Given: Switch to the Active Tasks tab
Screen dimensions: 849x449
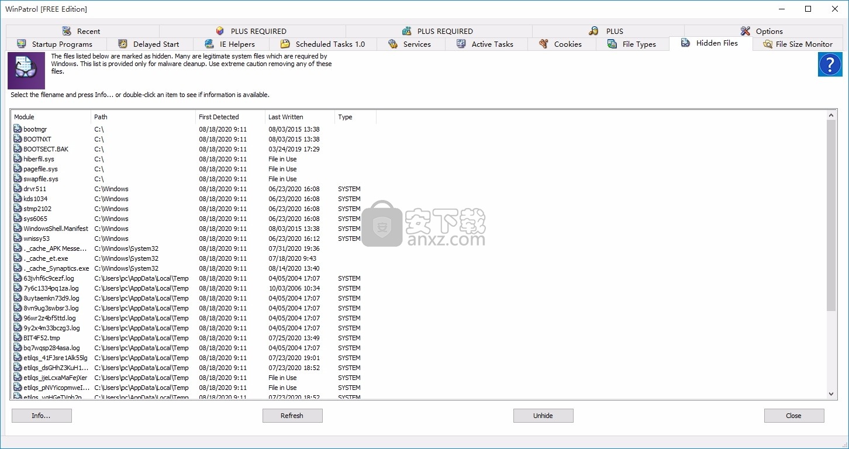Looking at the screenshot, I should click(486, 44).
